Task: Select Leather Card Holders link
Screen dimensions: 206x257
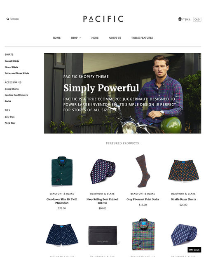Action: click(16, 95)
